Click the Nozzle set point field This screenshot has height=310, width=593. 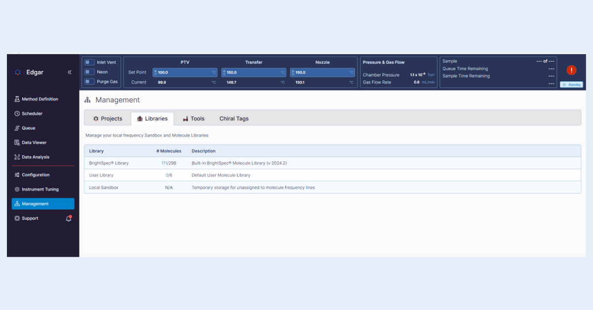click(322, 72)
